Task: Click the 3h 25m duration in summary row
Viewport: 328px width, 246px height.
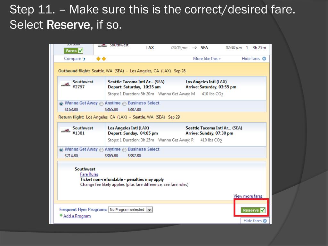Action: (x=259, y=47)
